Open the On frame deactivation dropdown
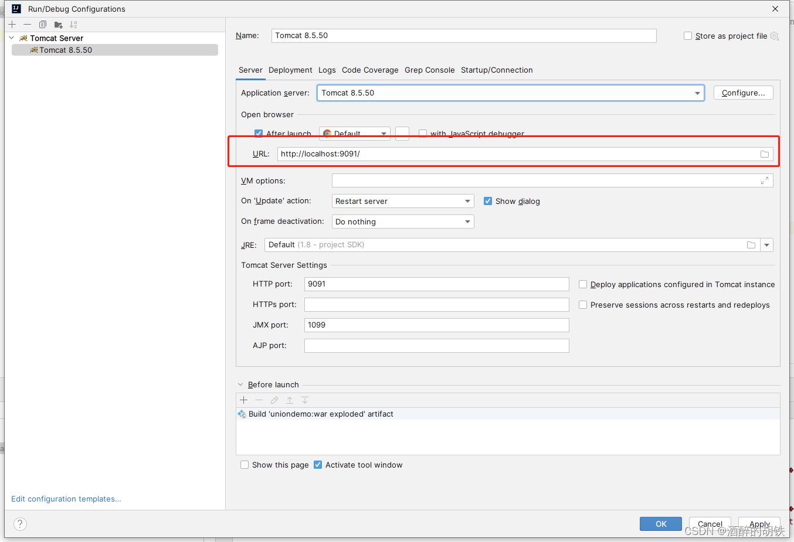Screen dimensions: 794x542 [403, 221]
